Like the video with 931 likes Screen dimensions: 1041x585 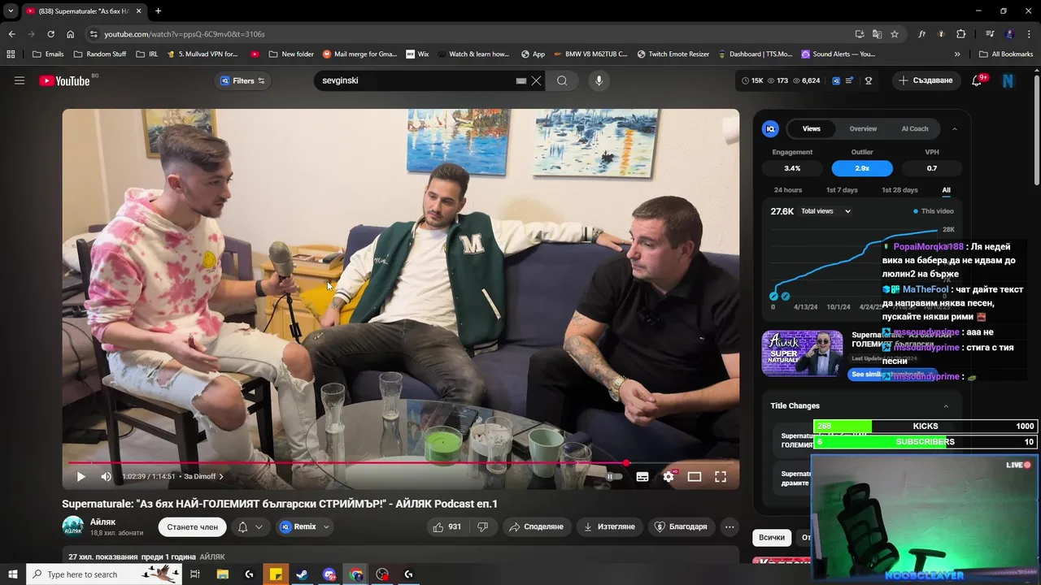click(447, 526)
